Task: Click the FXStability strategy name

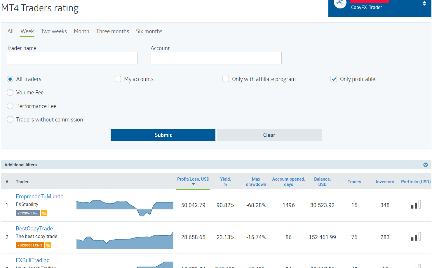Action: pyautogui.click(x=27, y=204)
